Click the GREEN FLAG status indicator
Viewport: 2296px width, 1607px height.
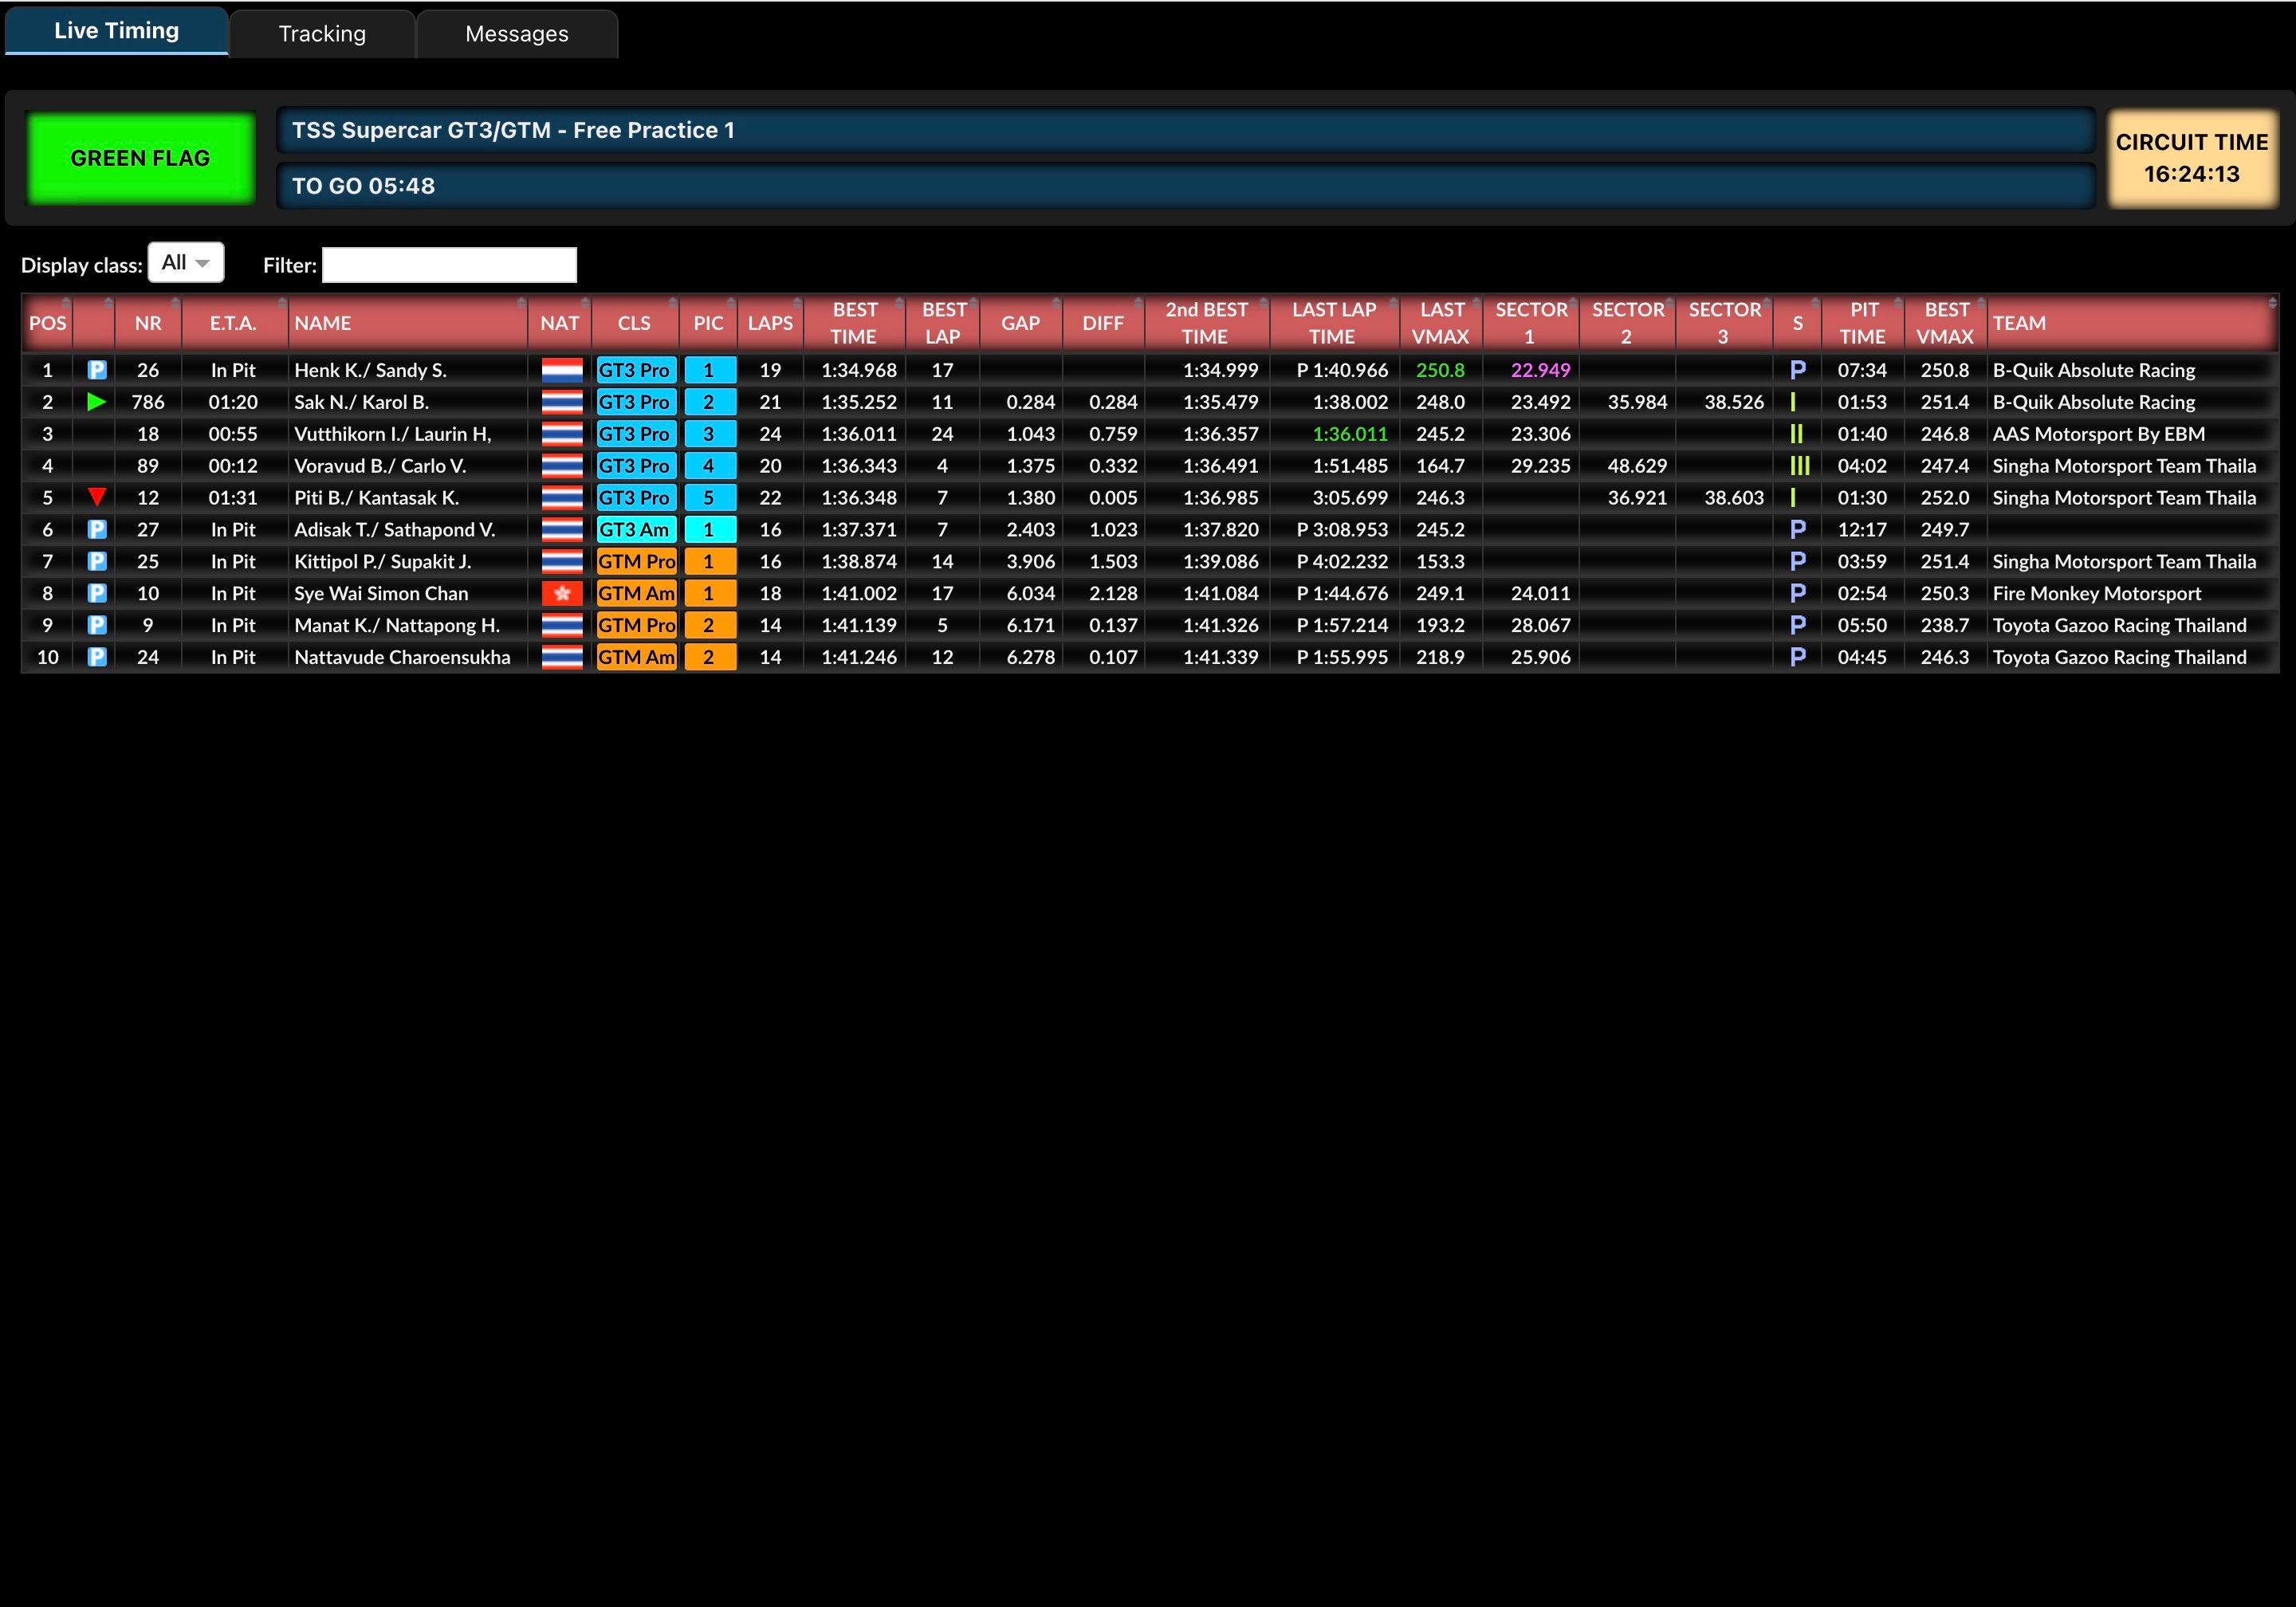coord(140,158)
